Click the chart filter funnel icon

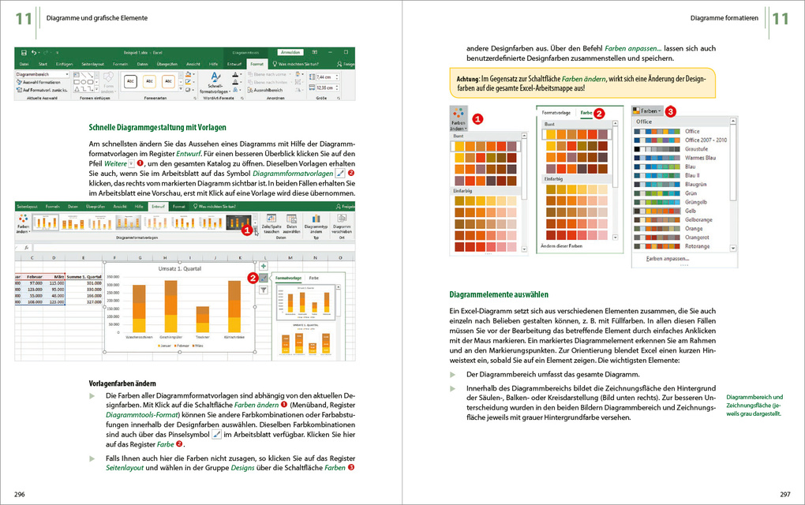click(264, 290)
